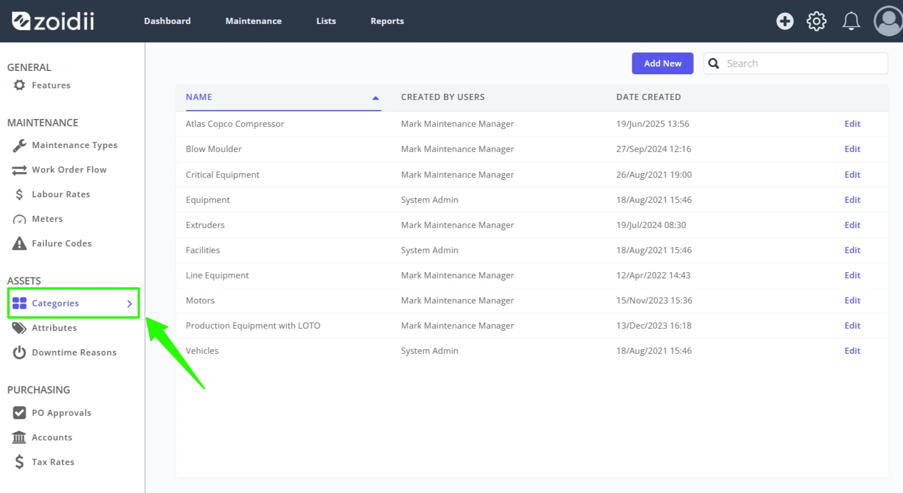903x493 pixels.
Task: Click the PO Approvals checkmark icon
Action: point(20,413)
